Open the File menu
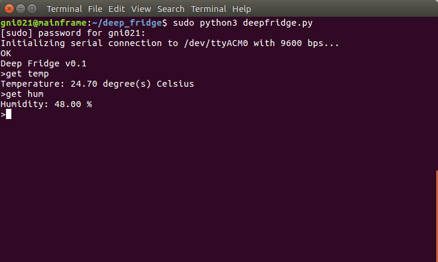The image size is (438, 262). click(95, 10)
